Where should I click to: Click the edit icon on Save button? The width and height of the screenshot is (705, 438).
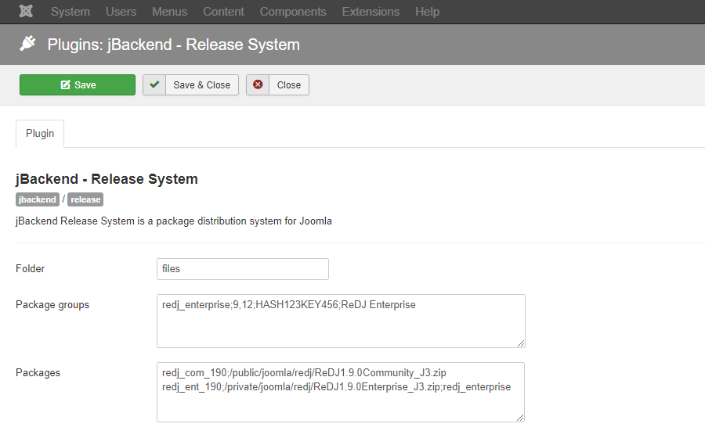point(66,84)
